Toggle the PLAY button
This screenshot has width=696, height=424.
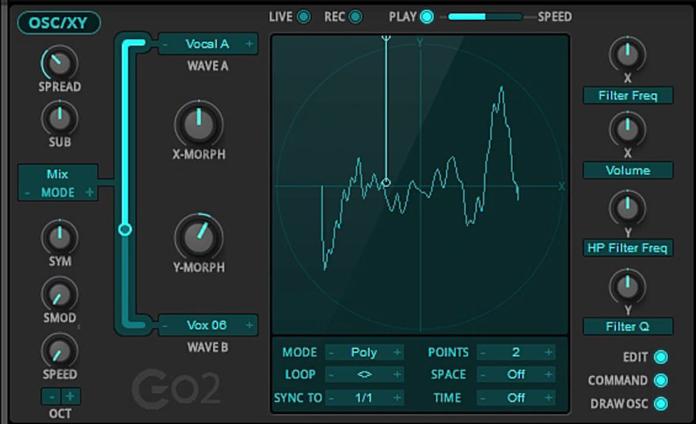pyautogui.click(x=427, y=17)
